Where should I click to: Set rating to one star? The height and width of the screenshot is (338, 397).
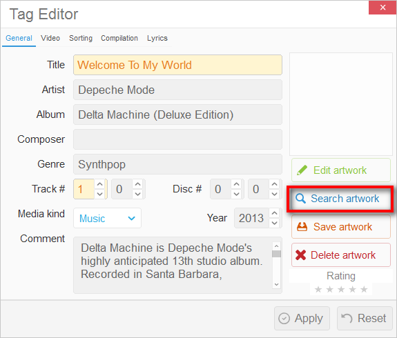tap(318, 289)
